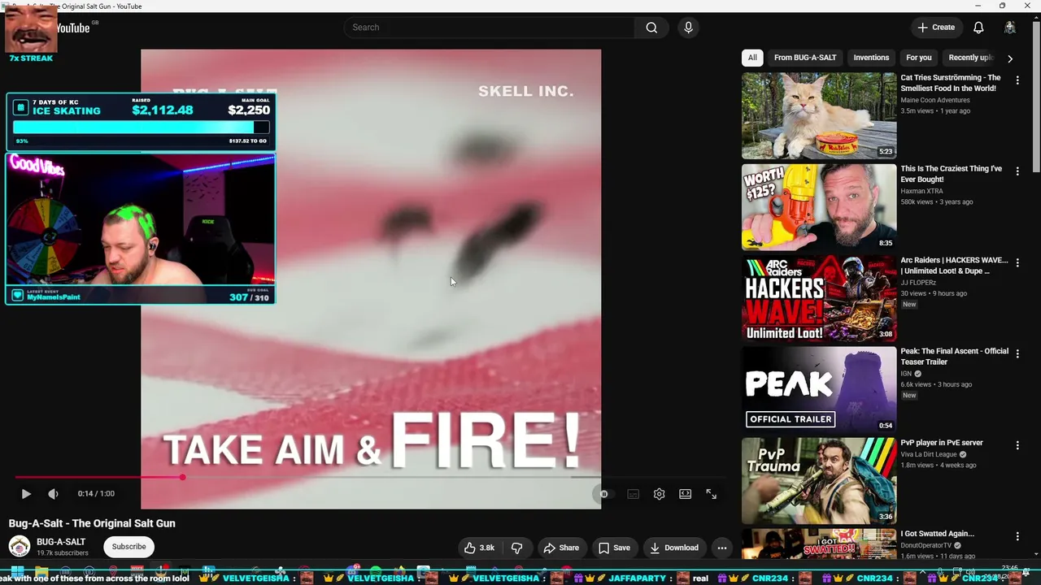Click the video title below the player
This screenshot has height=585, width=1041.
[92, 523]
